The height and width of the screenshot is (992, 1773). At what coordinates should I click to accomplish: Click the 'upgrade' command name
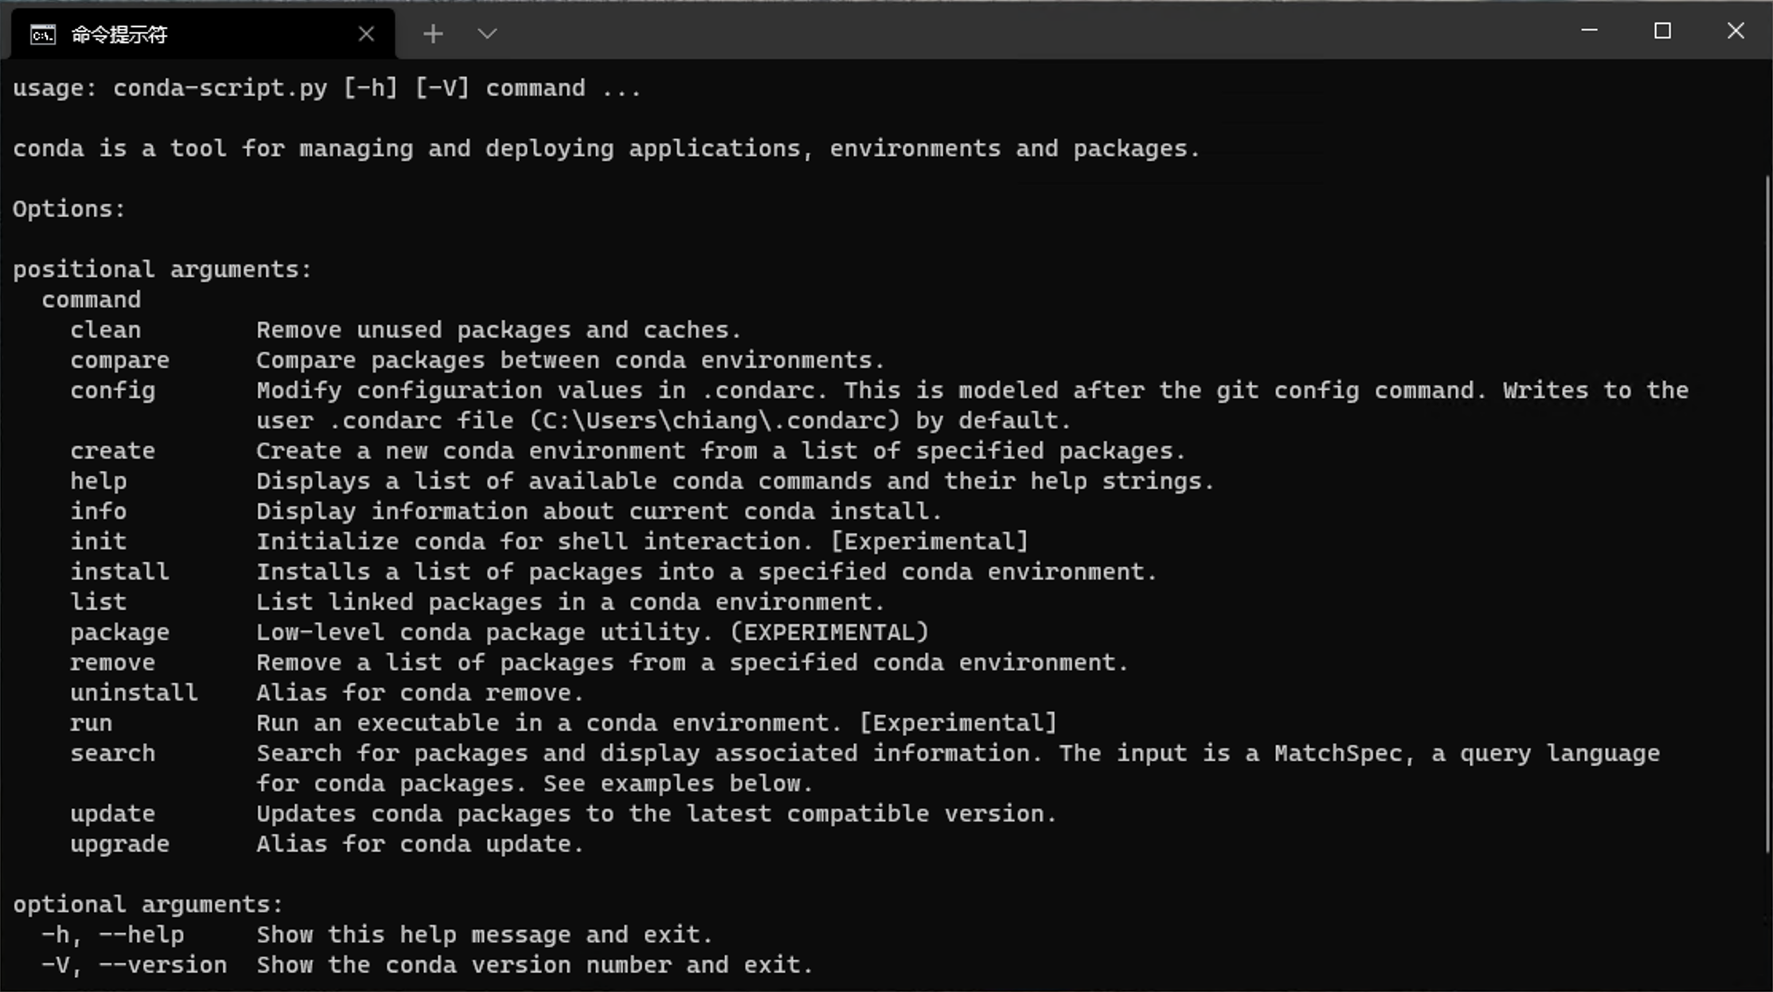119,845
